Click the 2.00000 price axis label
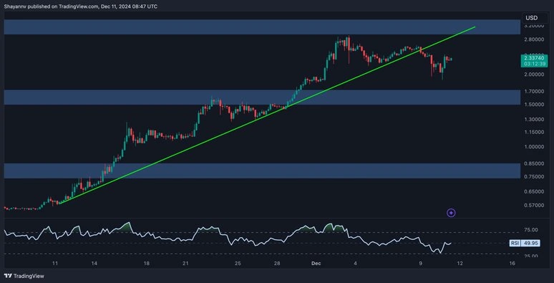 [x=533, y=75]
